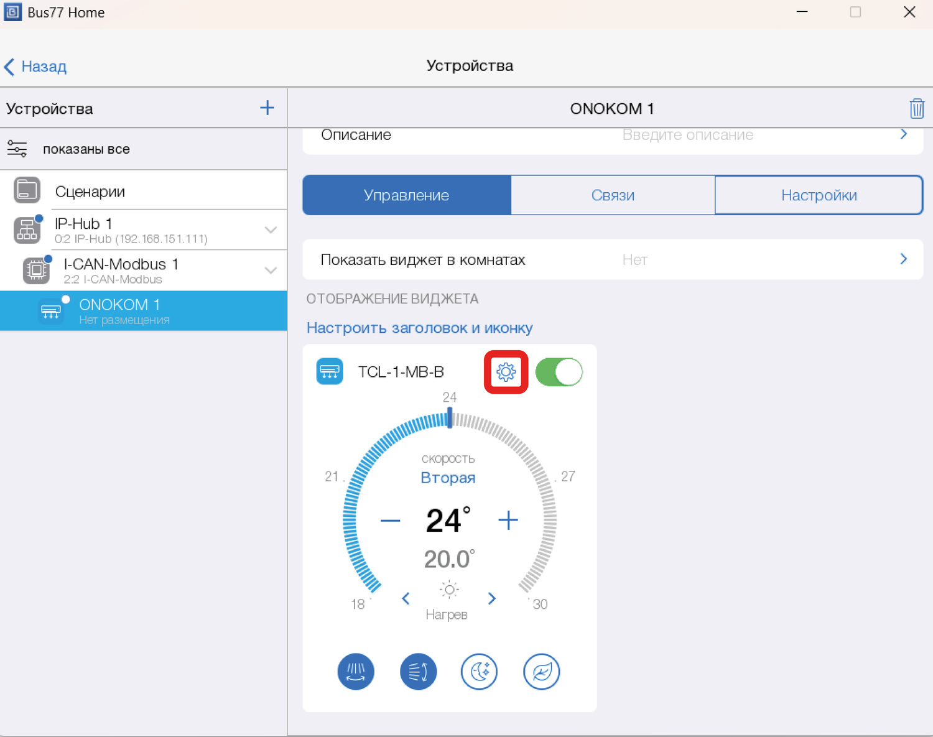The width and height of the screenshot is (933, 737).
Task: Click the Описание input field
Action: [x=687, y=136]
